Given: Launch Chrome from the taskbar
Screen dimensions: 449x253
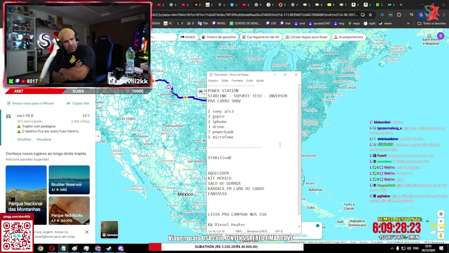Looking at the screenshot, I should (x=40, y=248).
